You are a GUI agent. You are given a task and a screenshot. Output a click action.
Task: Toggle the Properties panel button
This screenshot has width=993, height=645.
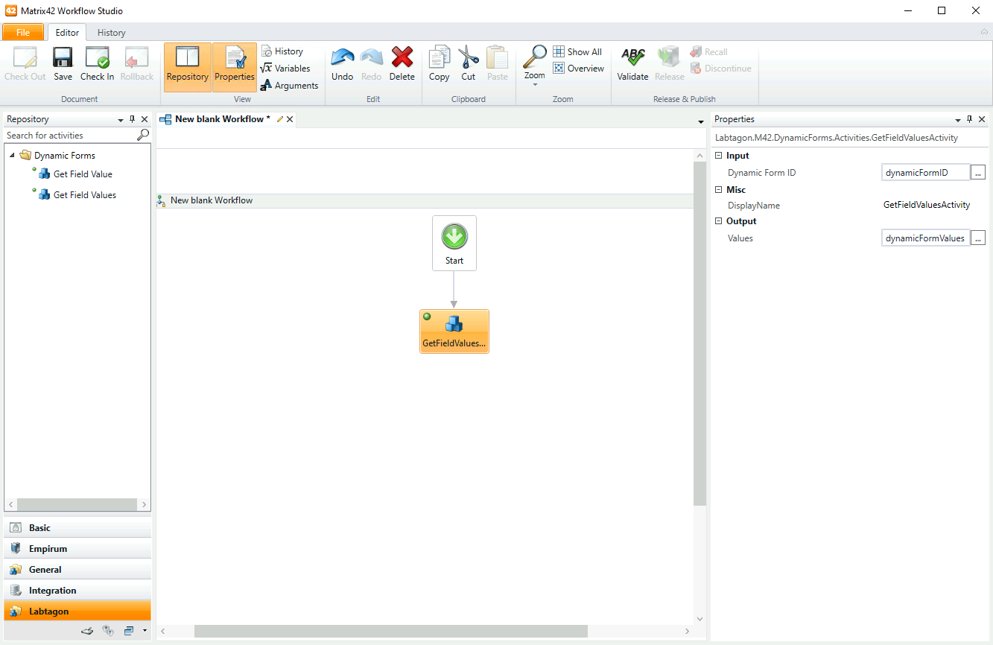(235, 67)
